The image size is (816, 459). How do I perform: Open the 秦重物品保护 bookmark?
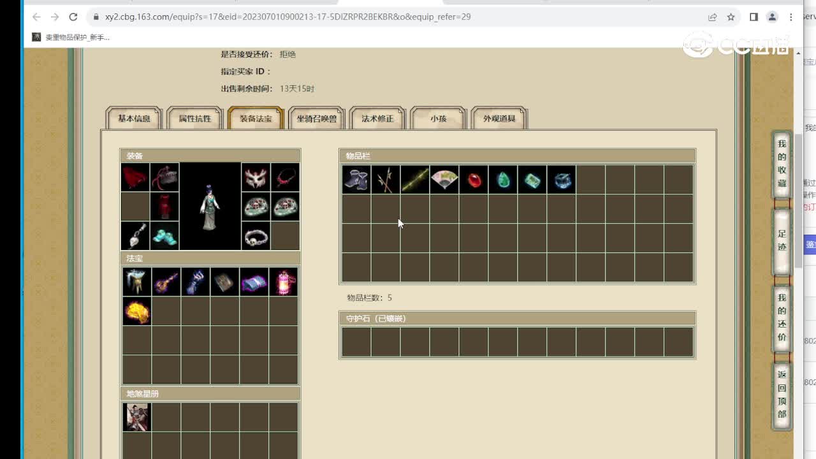pyautogui.click(x=71, y=38)
